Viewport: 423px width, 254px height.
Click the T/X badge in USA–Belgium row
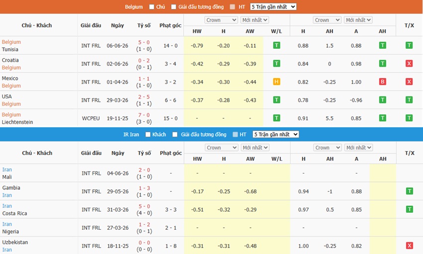click(x=409, y=100)
